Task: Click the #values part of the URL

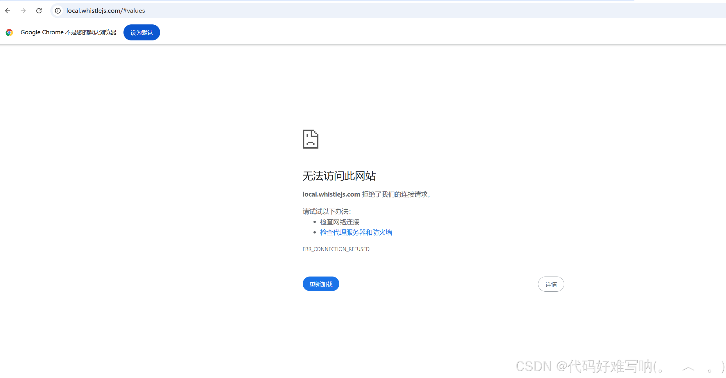Action: tap(134, 11)
